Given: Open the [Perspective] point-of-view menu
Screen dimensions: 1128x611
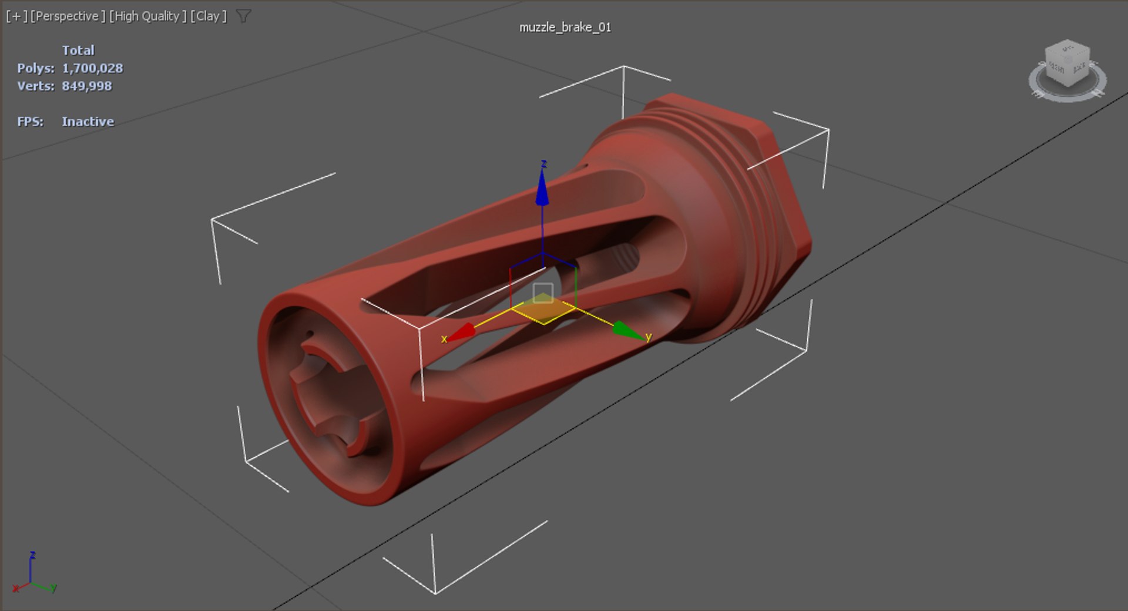Looking at the screenshot, I should click(68, 16).
